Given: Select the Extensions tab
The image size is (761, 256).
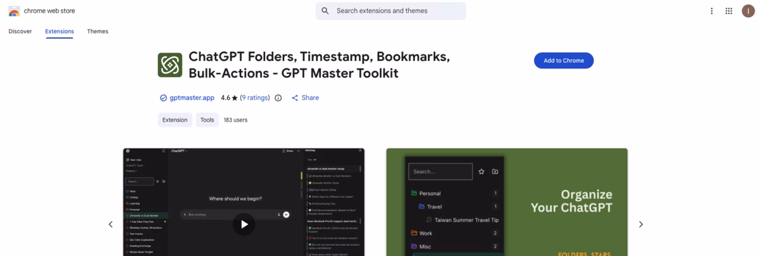Looking at the screenshot, I should (60, 32).
